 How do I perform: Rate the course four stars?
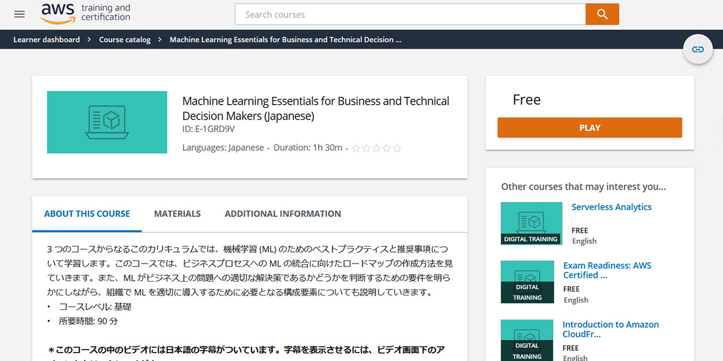pos(387,148)
